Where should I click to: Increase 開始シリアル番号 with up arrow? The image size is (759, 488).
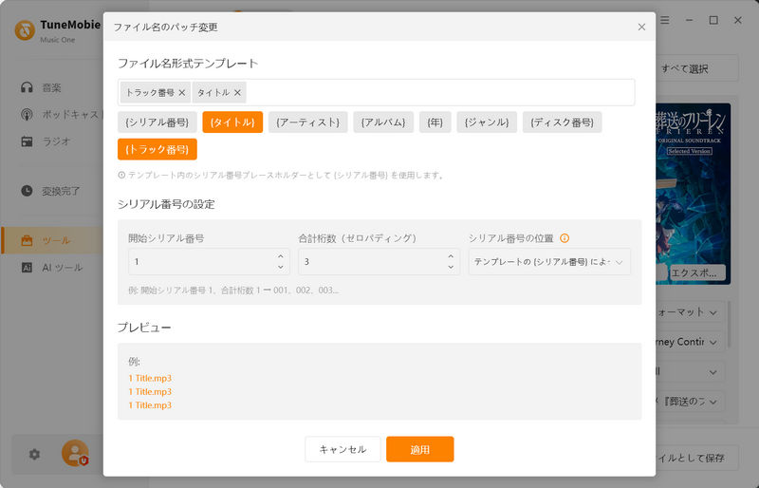[281, 256]
